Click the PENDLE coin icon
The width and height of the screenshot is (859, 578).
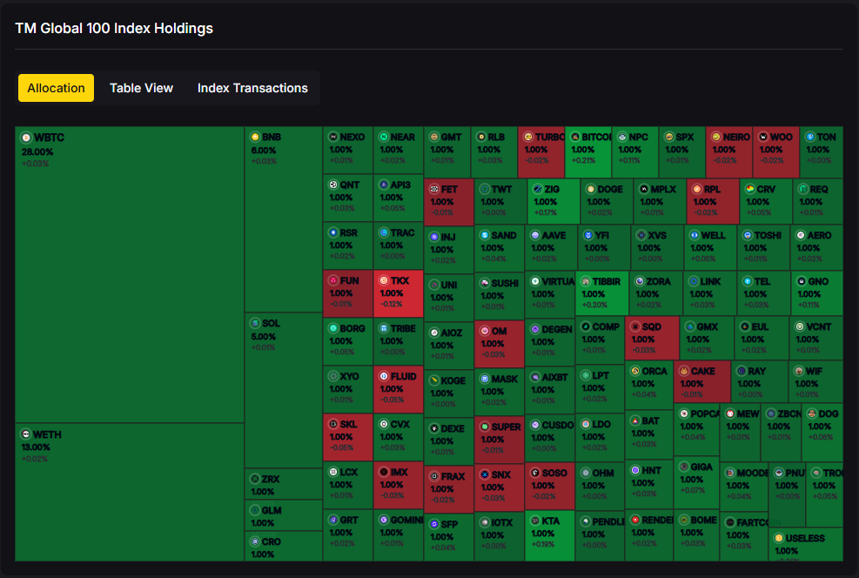(586, 521)
